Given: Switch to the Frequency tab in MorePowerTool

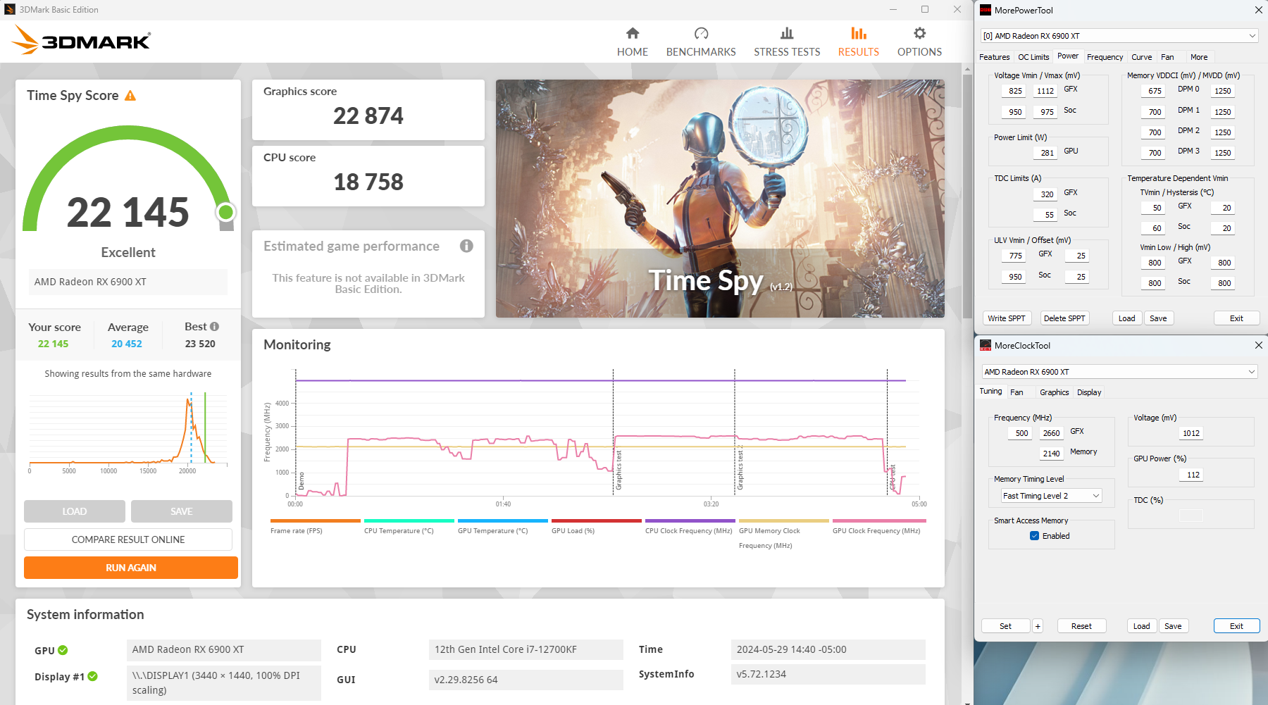Looking at the screenshot, I should pyautogui.click(x=1105, y=57).
